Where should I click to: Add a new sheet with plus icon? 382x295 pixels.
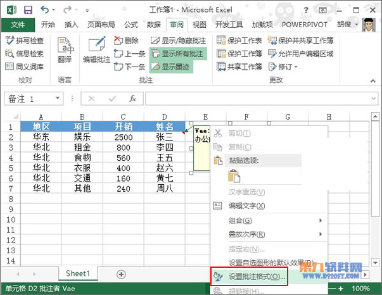[121, 274]
